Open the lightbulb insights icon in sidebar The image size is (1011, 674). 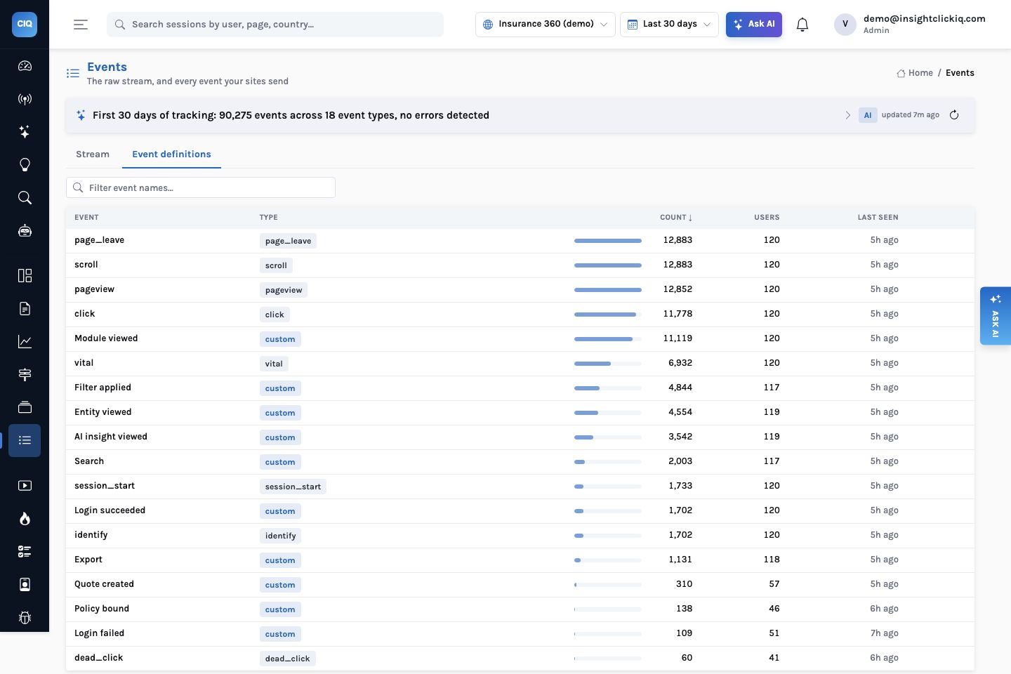coord(25,165)
